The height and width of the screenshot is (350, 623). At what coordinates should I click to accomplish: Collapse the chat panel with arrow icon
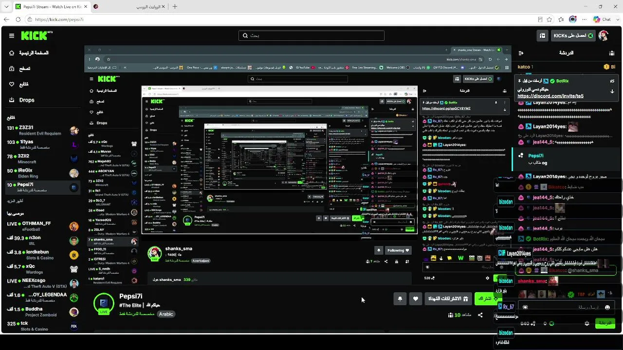(x=521, y=53)
